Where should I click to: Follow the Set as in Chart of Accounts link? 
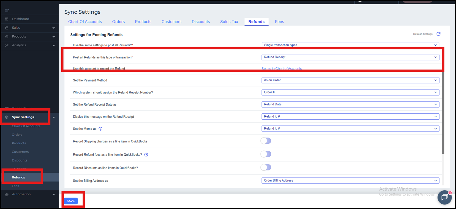(x=281, y=69)
